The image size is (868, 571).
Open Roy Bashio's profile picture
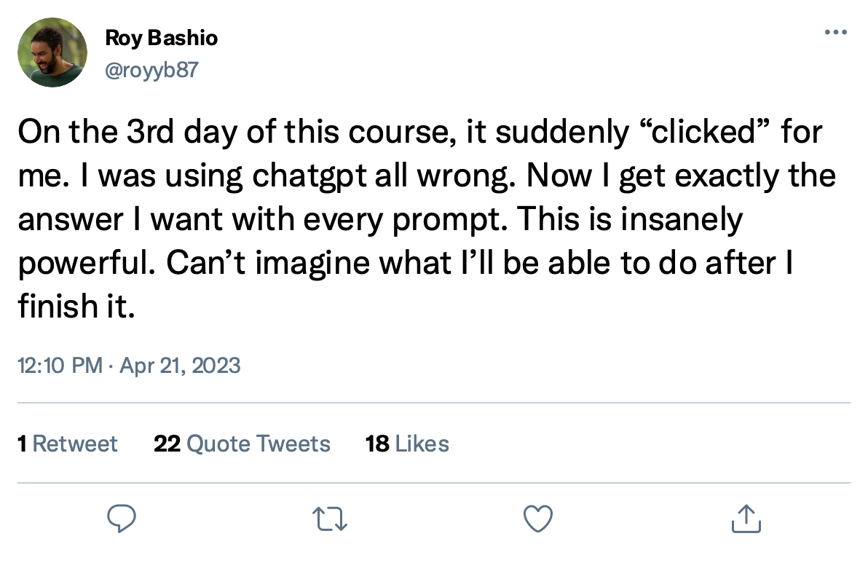(52, 52)
